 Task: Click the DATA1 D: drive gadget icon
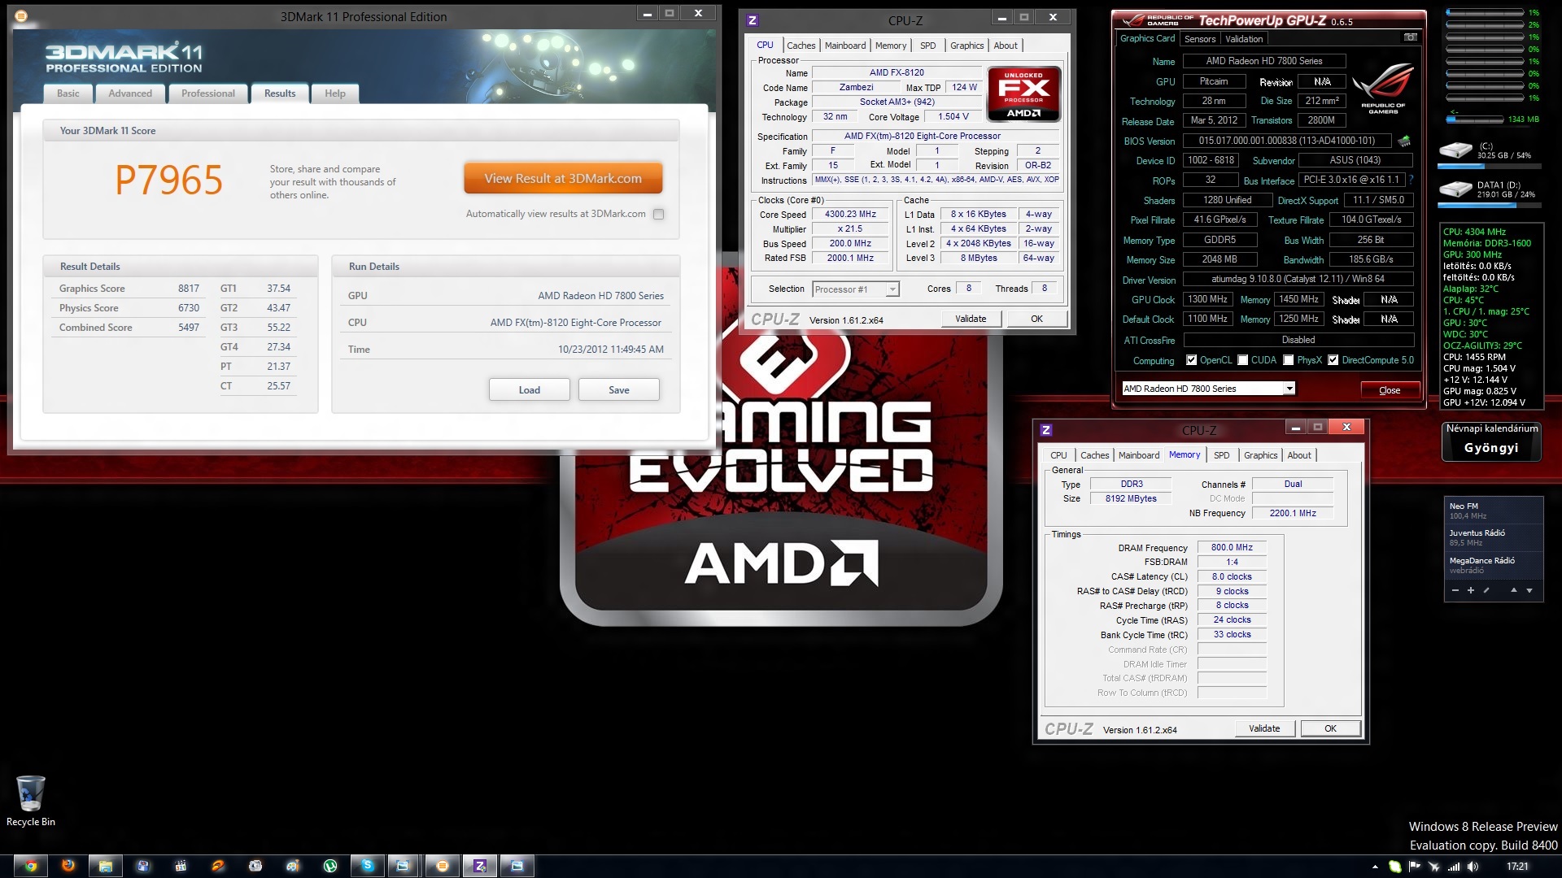(x=1455, y=189)
